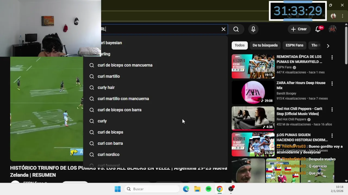The height and width of the screenshot is (195, 348).
Task: Open thumbnail of Pumas Murrayfield remontada video
Action: (x=253, y=66)
